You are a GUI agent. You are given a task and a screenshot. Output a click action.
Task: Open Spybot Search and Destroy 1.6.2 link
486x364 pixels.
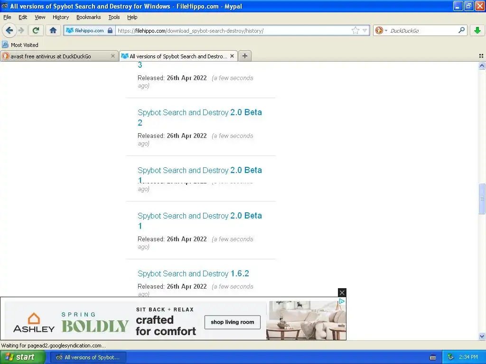tap(194, 273)
